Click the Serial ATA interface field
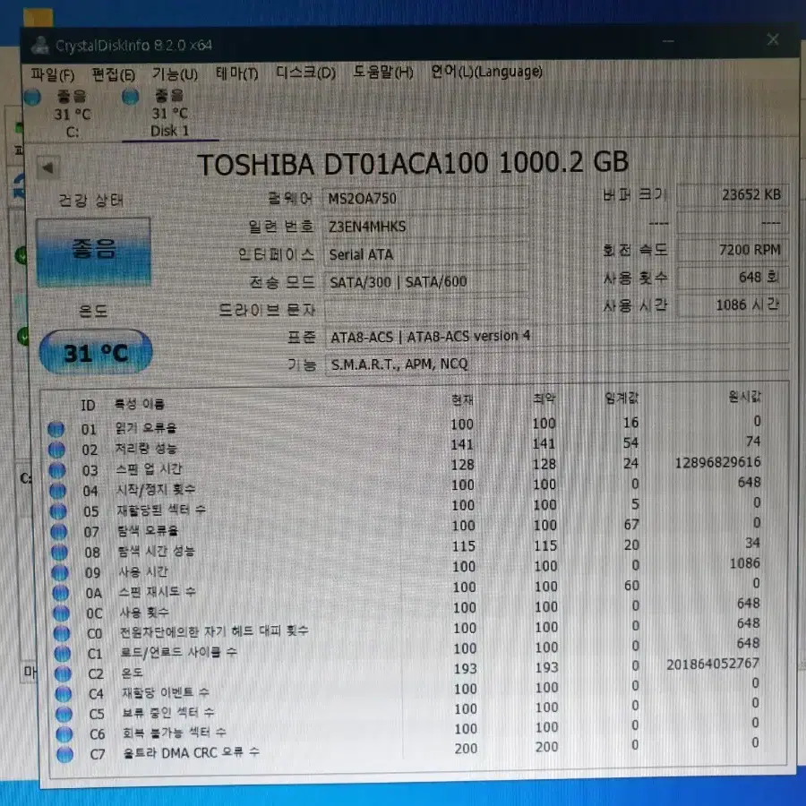806x806 pixels. tap(425, 254)
